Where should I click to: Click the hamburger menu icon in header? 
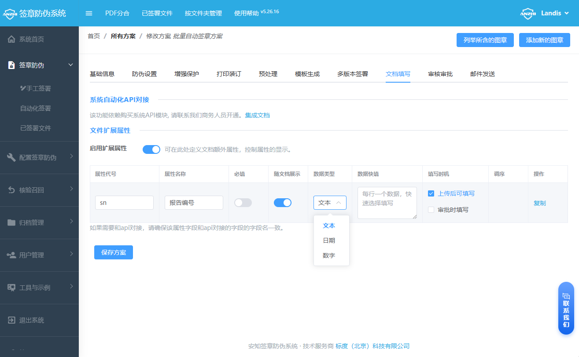(89, 13)
